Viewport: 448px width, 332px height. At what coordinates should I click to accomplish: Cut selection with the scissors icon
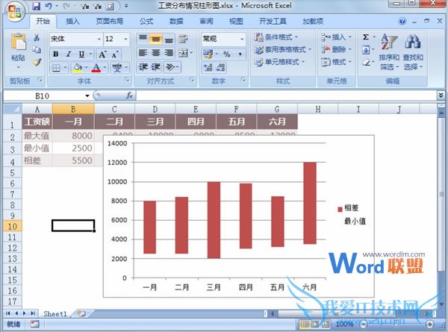point(37,37)
